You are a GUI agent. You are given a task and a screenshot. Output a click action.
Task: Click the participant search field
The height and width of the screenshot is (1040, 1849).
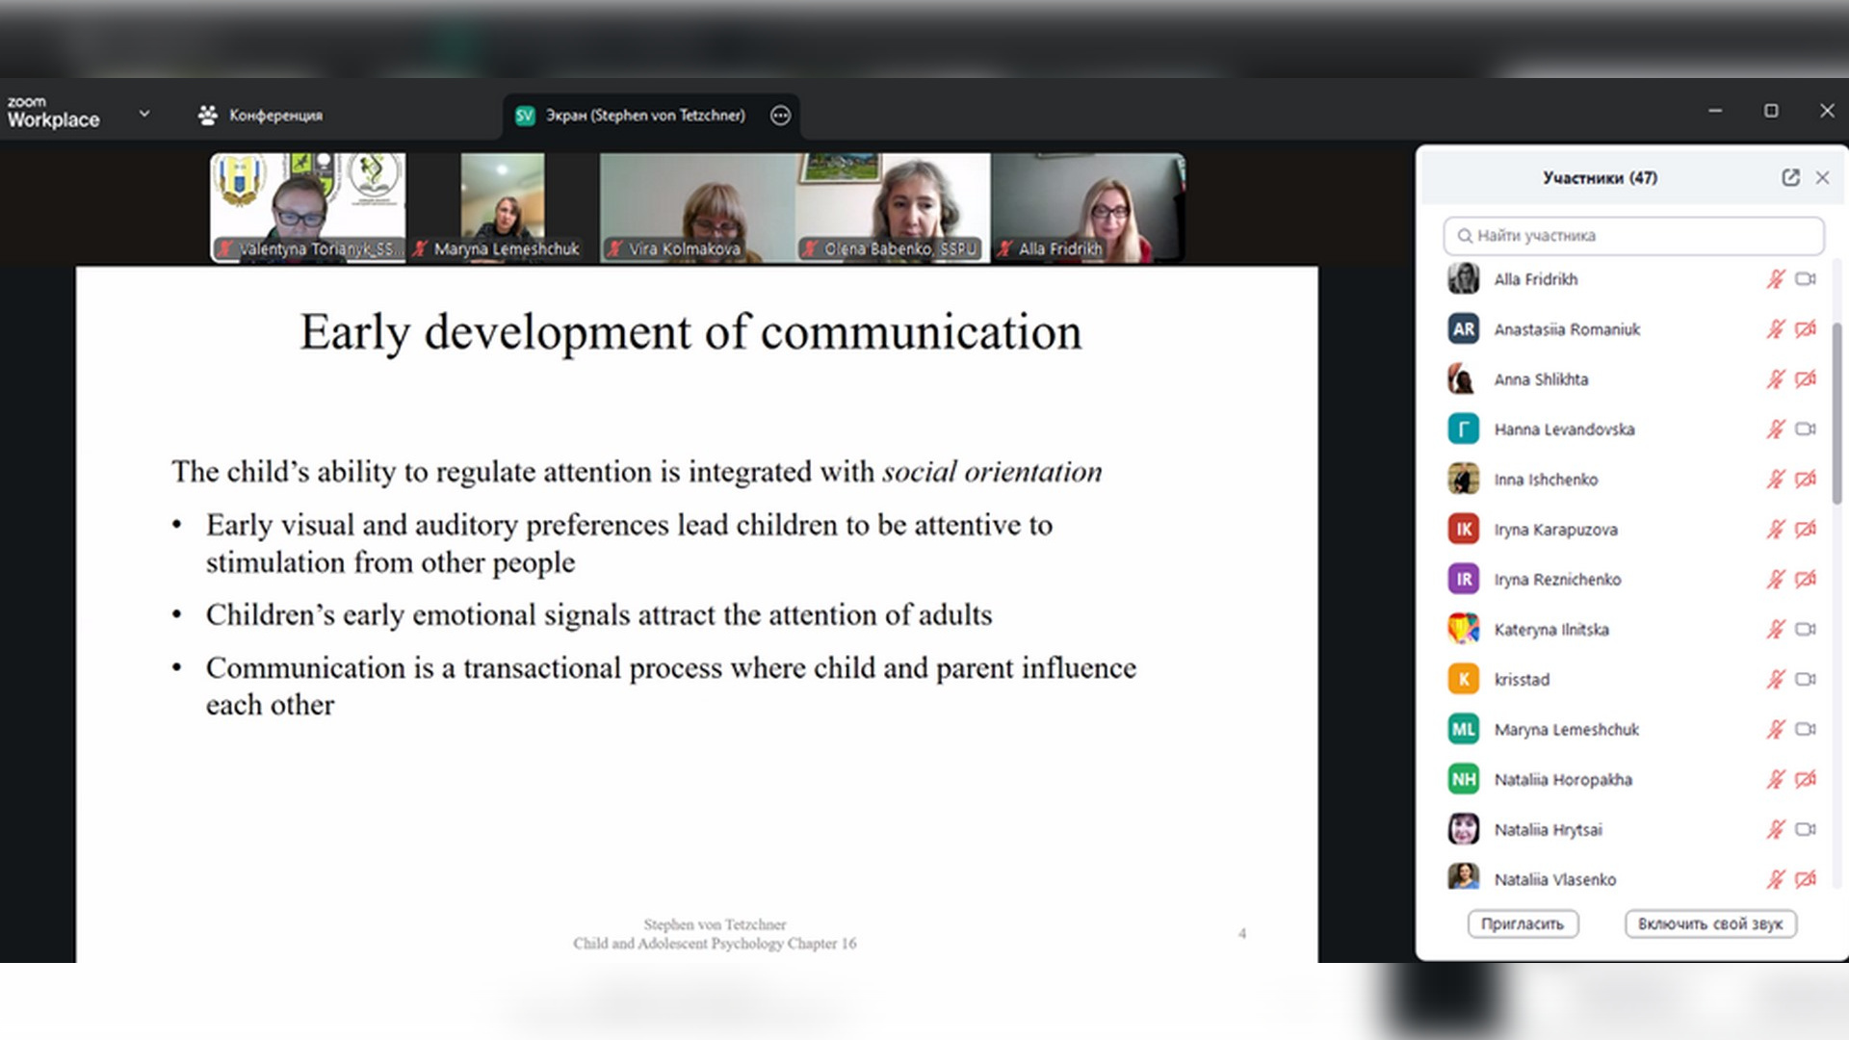1633,236
